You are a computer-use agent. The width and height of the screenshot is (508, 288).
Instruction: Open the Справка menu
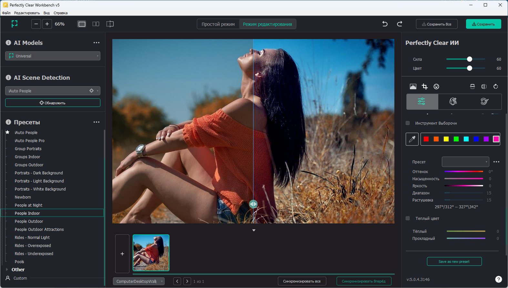[60, 13]
